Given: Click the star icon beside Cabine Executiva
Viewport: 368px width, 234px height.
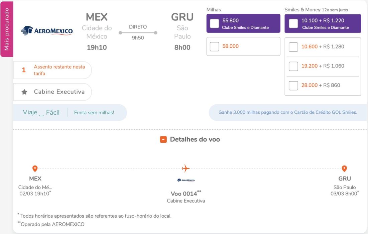Looking at the screenshot, I should tap(24, 92).
